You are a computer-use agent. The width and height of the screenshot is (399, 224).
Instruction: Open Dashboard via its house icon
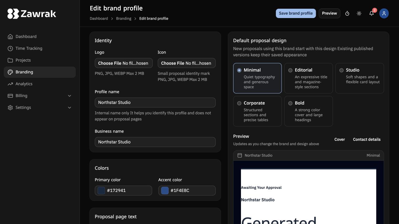(x=10, y=36)
